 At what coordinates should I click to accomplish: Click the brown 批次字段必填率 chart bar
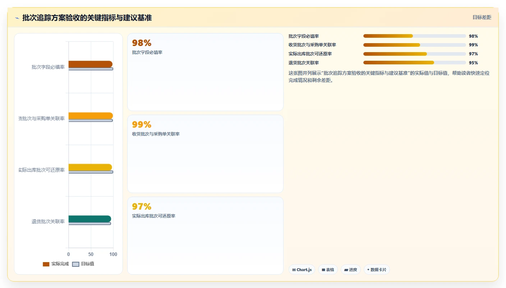click(x=90, y=64)
